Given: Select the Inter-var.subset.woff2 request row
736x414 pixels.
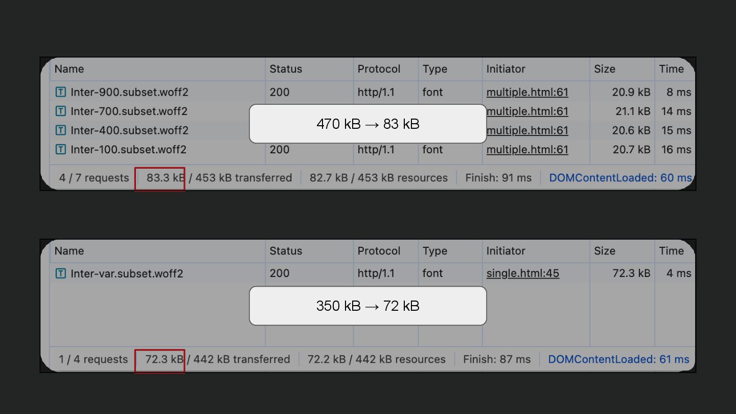Looking at the screenshot, I should tap(127, 273).
